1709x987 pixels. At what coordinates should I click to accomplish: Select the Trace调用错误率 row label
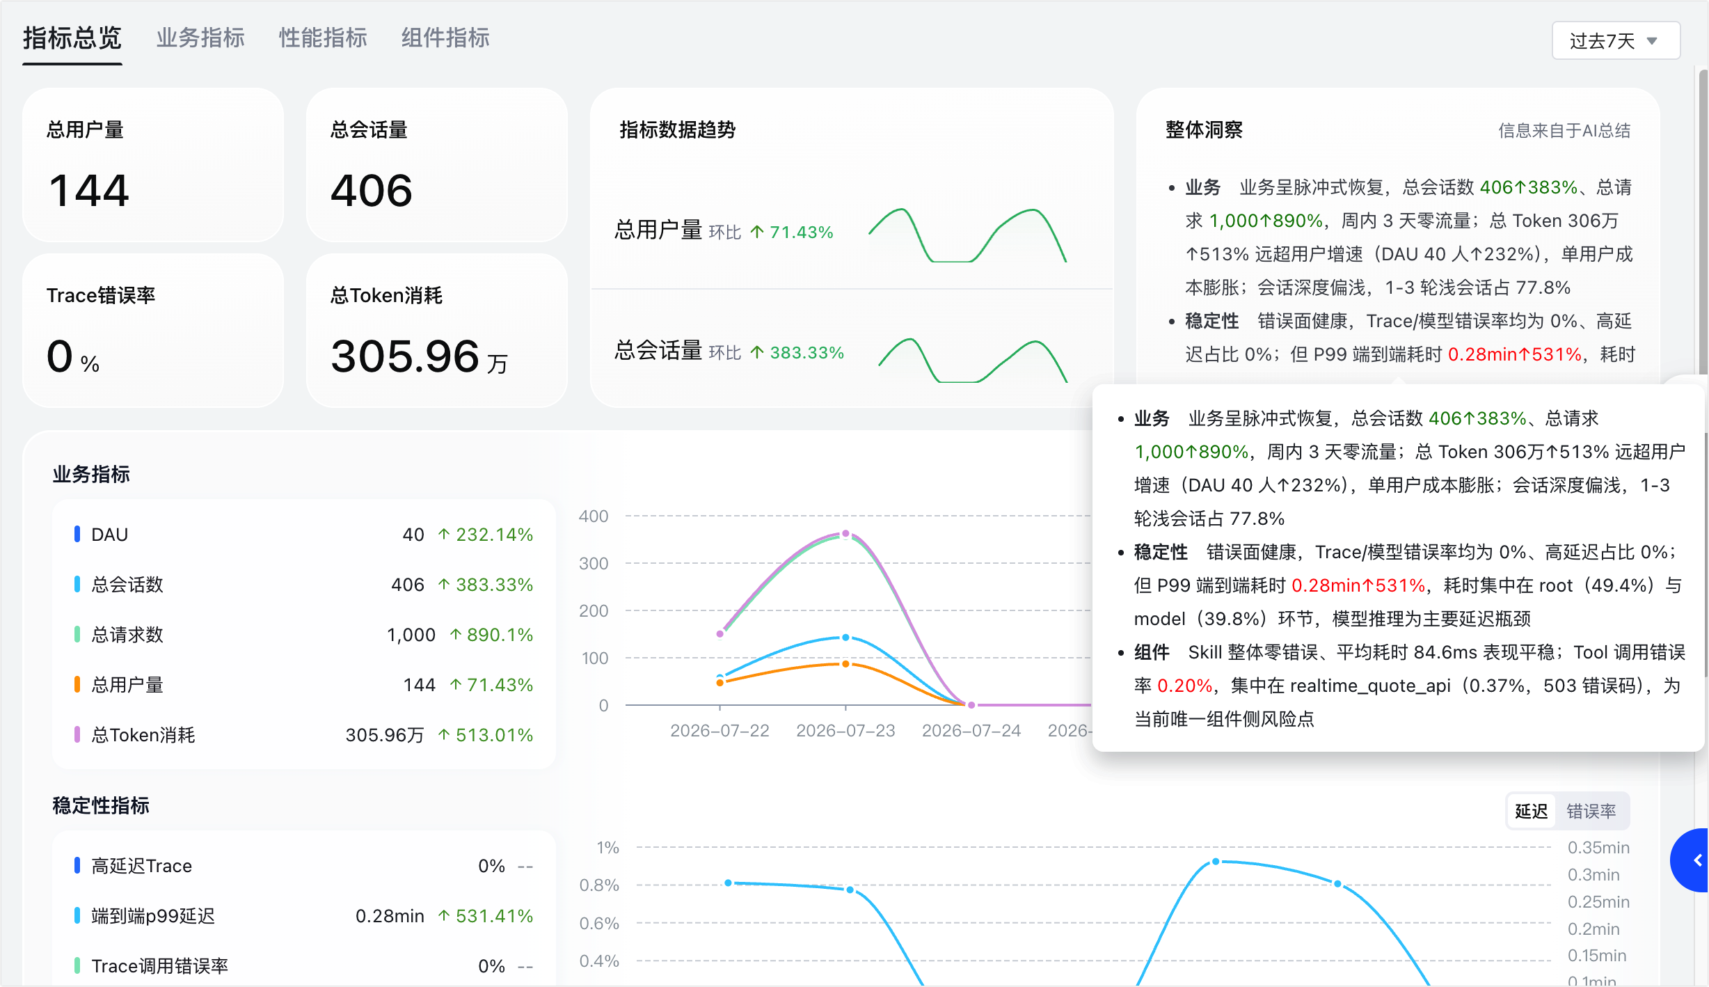click(x=160, y=966)
